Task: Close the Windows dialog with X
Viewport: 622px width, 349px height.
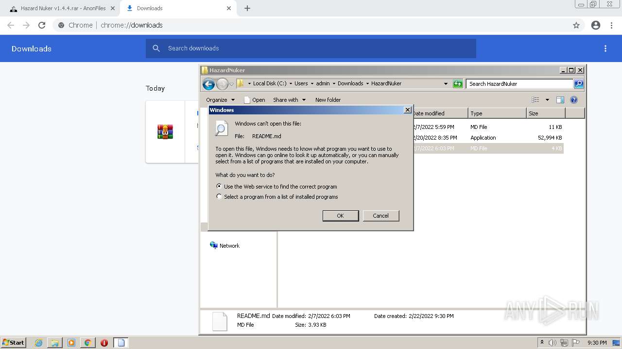Action: tap(408, 110)
